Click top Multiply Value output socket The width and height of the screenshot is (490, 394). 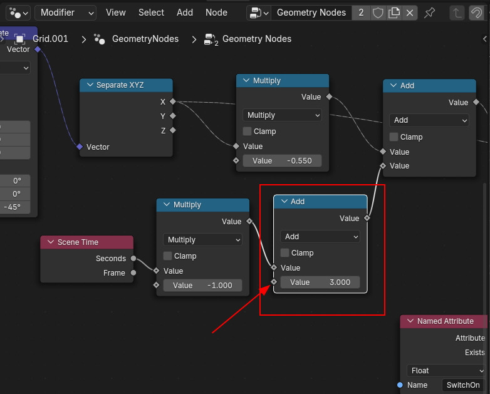[329, 96]
